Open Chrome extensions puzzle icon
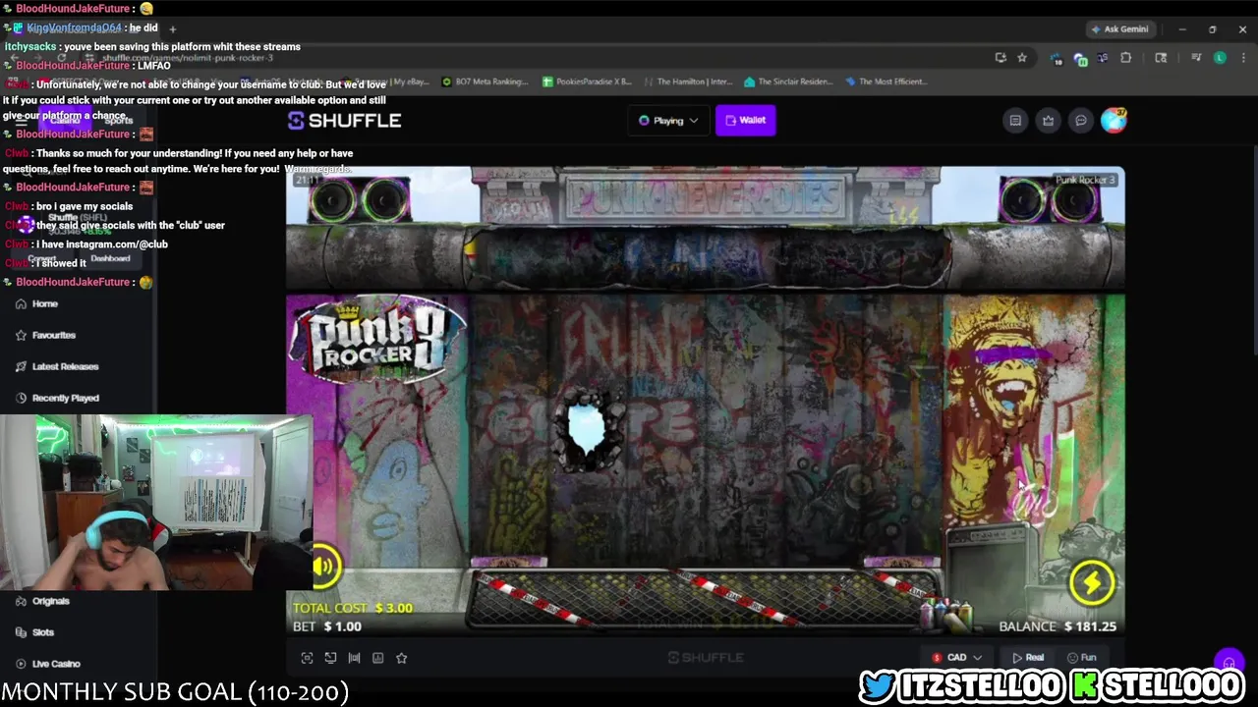 coord(1125,58)
